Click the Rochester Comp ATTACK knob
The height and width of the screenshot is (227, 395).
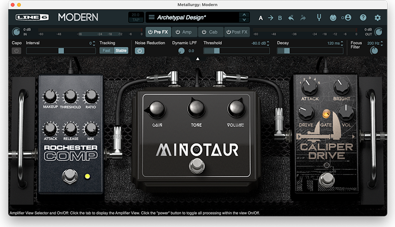pos(50,129)
